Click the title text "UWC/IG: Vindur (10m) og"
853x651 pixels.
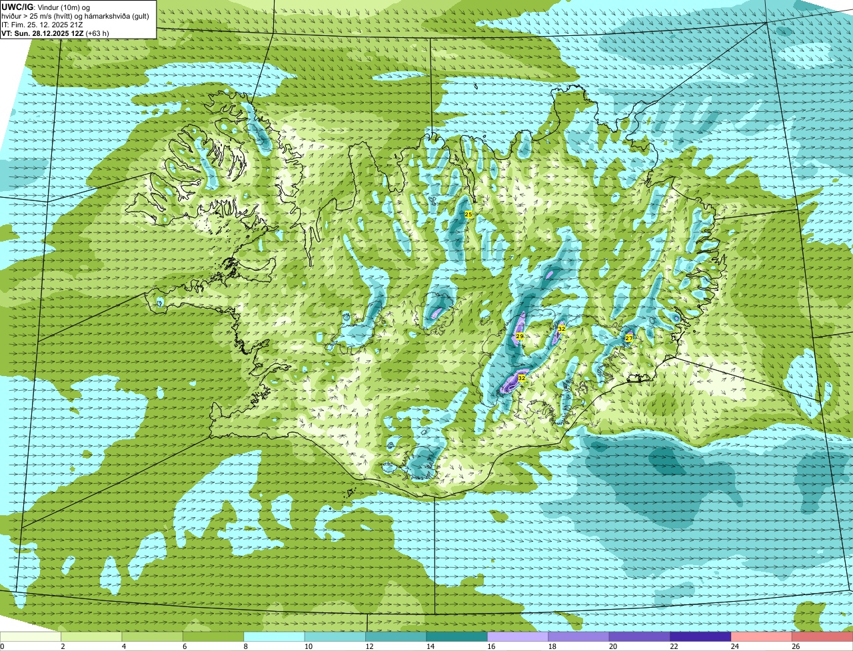click(46, 7)
